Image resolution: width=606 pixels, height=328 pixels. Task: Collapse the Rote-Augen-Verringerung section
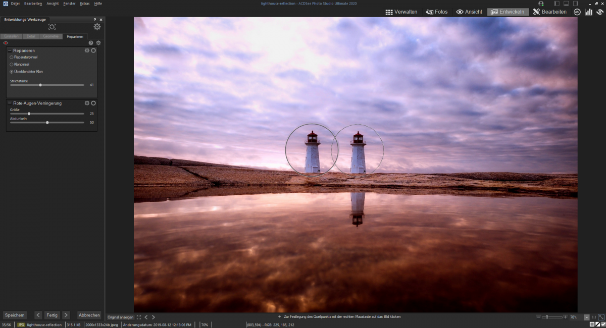coord(9,103)
